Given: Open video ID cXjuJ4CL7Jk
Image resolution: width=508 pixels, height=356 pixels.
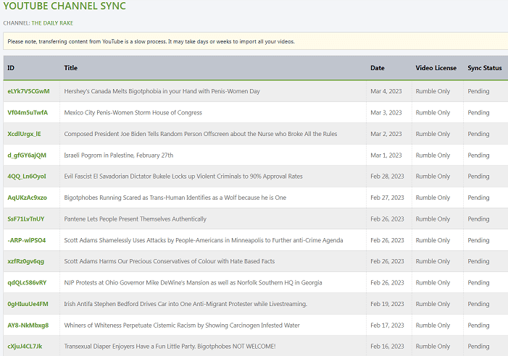Looking at the screenshot, I should (x=25, y=347).
